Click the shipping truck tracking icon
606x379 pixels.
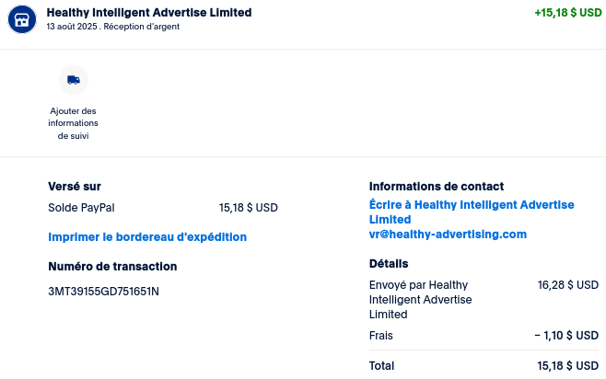click(74, 80)
